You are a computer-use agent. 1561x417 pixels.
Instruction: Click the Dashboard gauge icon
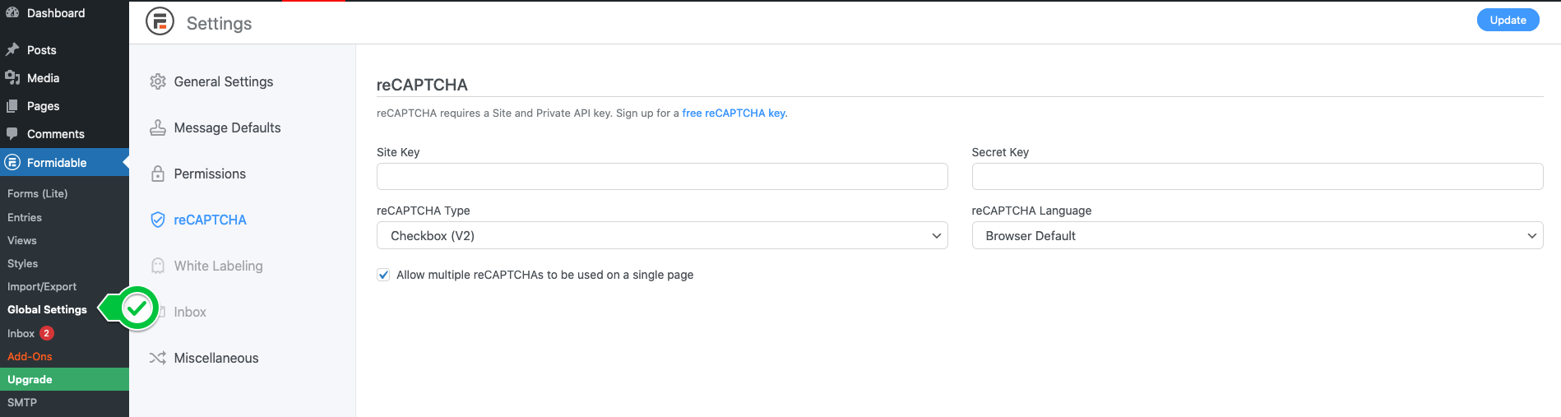click(12, 13)
